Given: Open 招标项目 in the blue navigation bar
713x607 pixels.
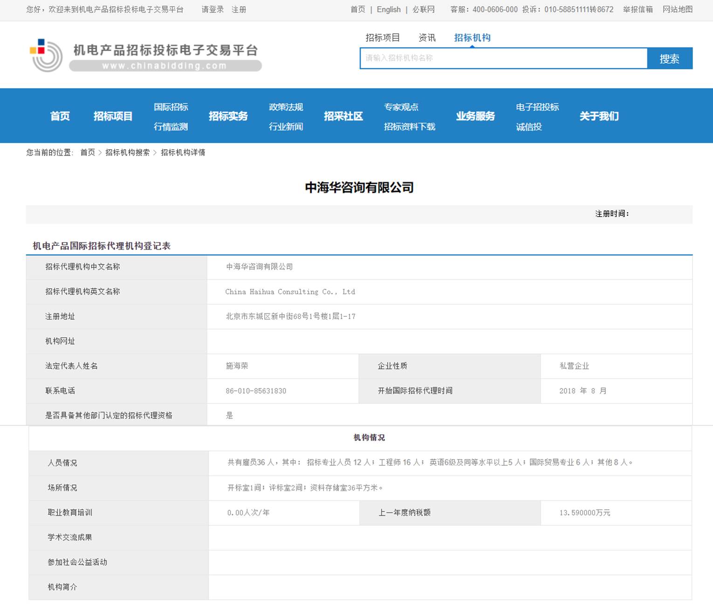Looking at the screenshot, I should pyautogui.click(x=113, y=116).
